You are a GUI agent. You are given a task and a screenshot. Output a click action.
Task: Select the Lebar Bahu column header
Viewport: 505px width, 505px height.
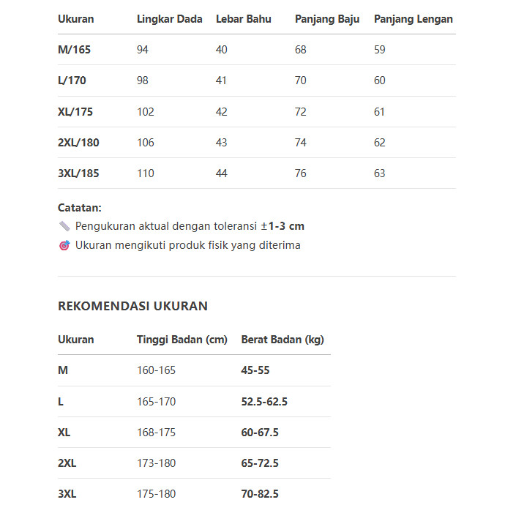pyautogui.click(x=243, y=19)
